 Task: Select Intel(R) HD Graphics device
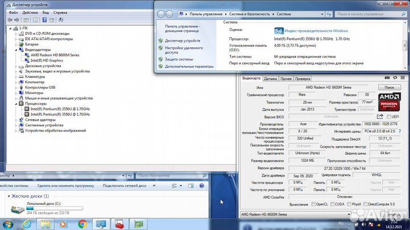[x=47, y=60]
